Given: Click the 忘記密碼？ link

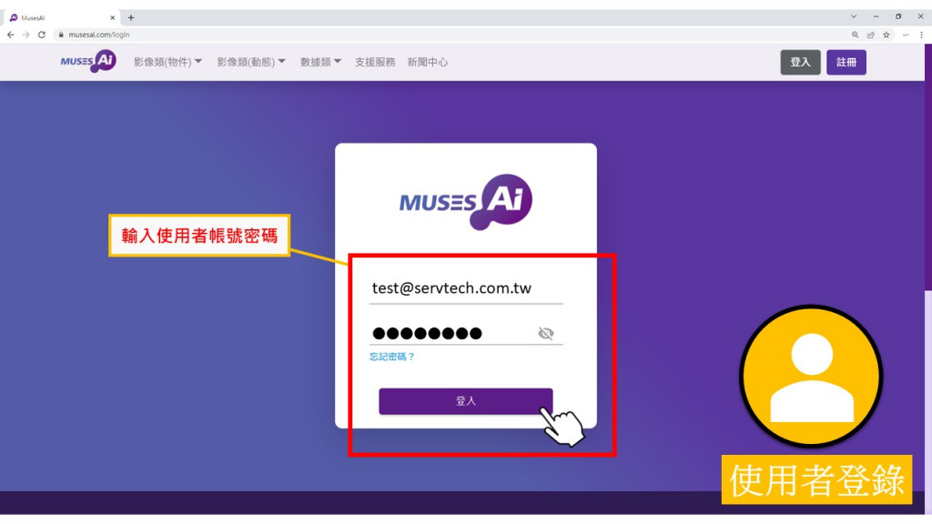Looking at the screenshot, I should pyautogui.click(x=391, y=357).
